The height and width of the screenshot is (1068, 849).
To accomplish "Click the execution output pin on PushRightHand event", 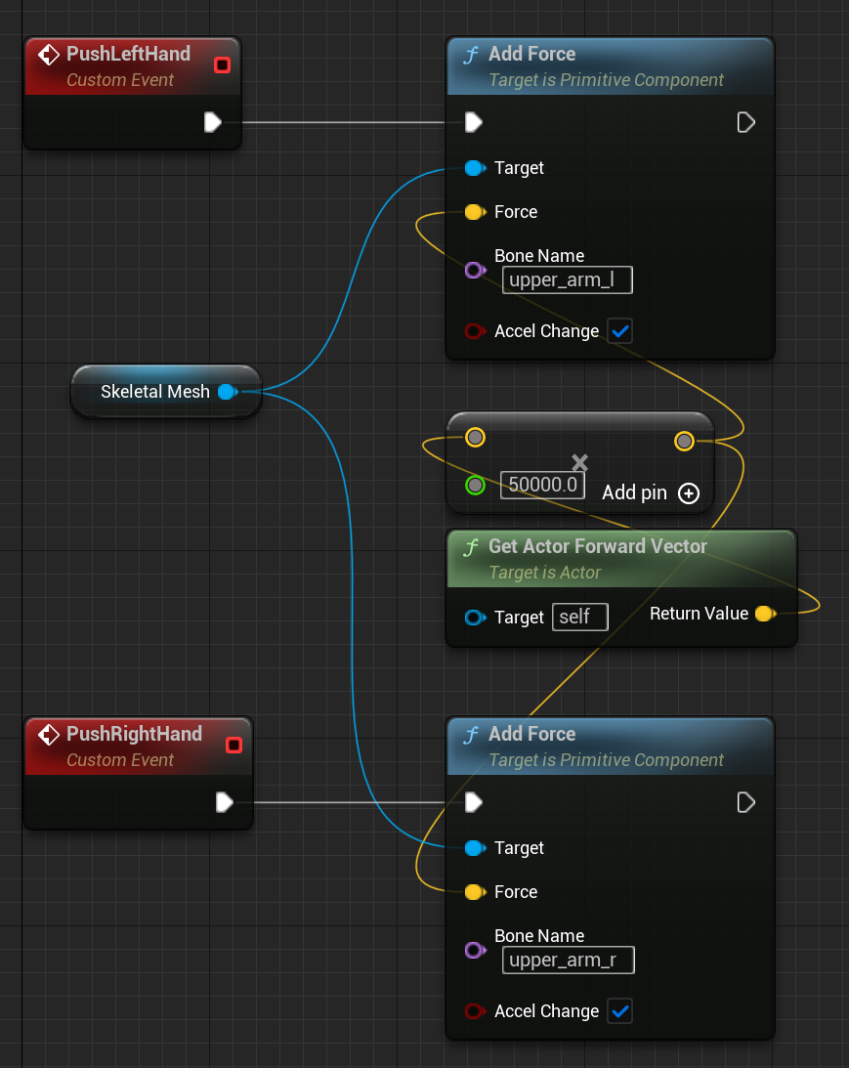I will point(223,802).
